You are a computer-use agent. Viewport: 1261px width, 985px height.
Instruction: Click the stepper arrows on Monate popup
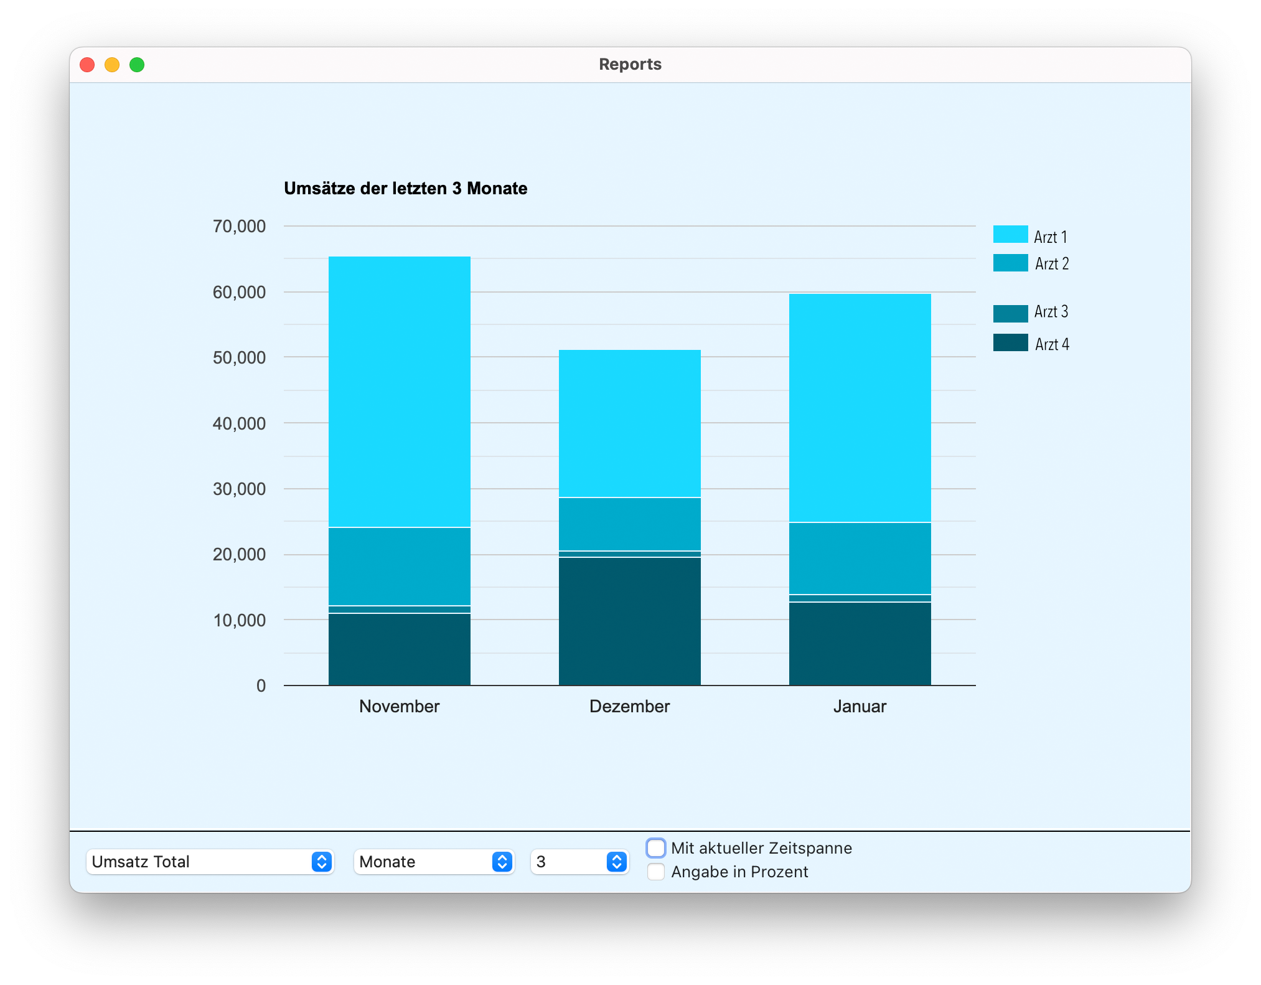[502, 862]
